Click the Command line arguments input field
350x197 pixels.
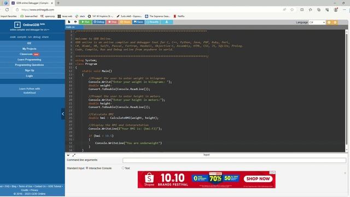(x=234, y=160)
